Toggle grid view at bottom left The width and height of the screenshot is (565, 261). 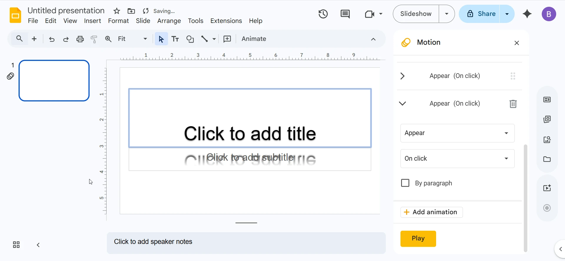coord(16,245)
